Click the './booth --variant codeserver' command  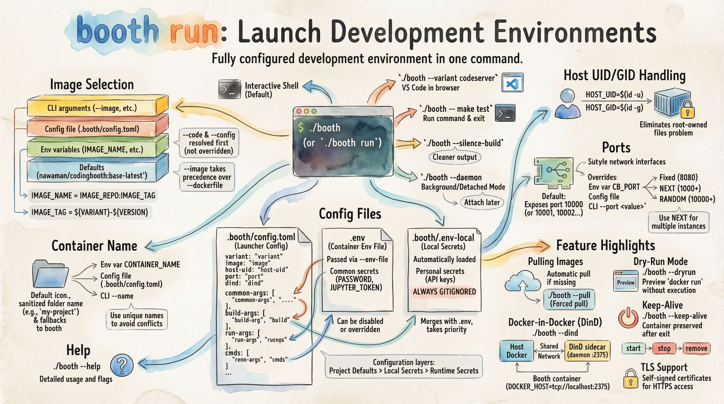pos(448,78)
